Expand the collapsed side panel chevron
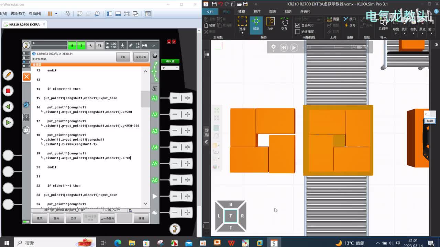Image resolution: width=440 pixels, height=247 pixels. [x=207, y=142]
